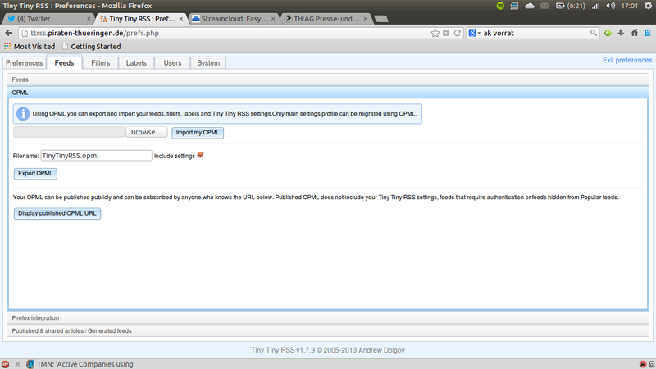
Task: Toggle the Include settings checkbox
Action: point(200,155)
